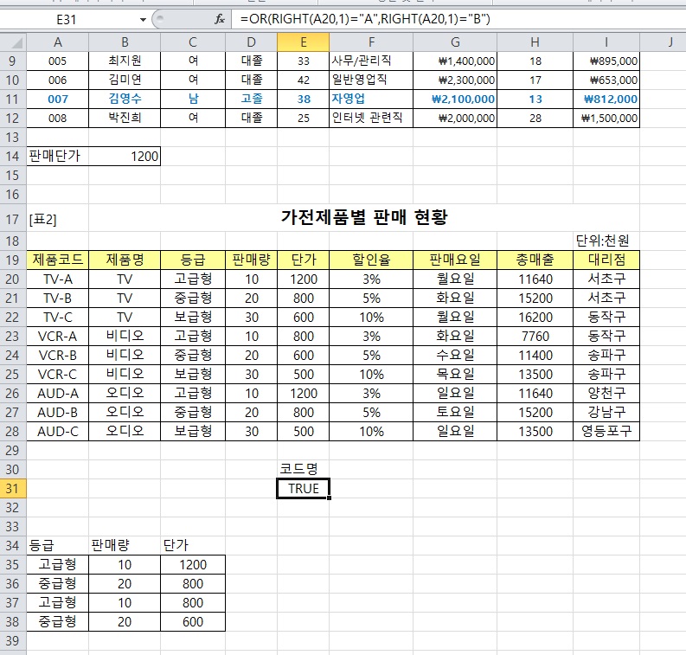Click the 제품코드 header cell
The height and width of the screenshot is (655, 686).
pyautogui.click(x=58, y=260)
